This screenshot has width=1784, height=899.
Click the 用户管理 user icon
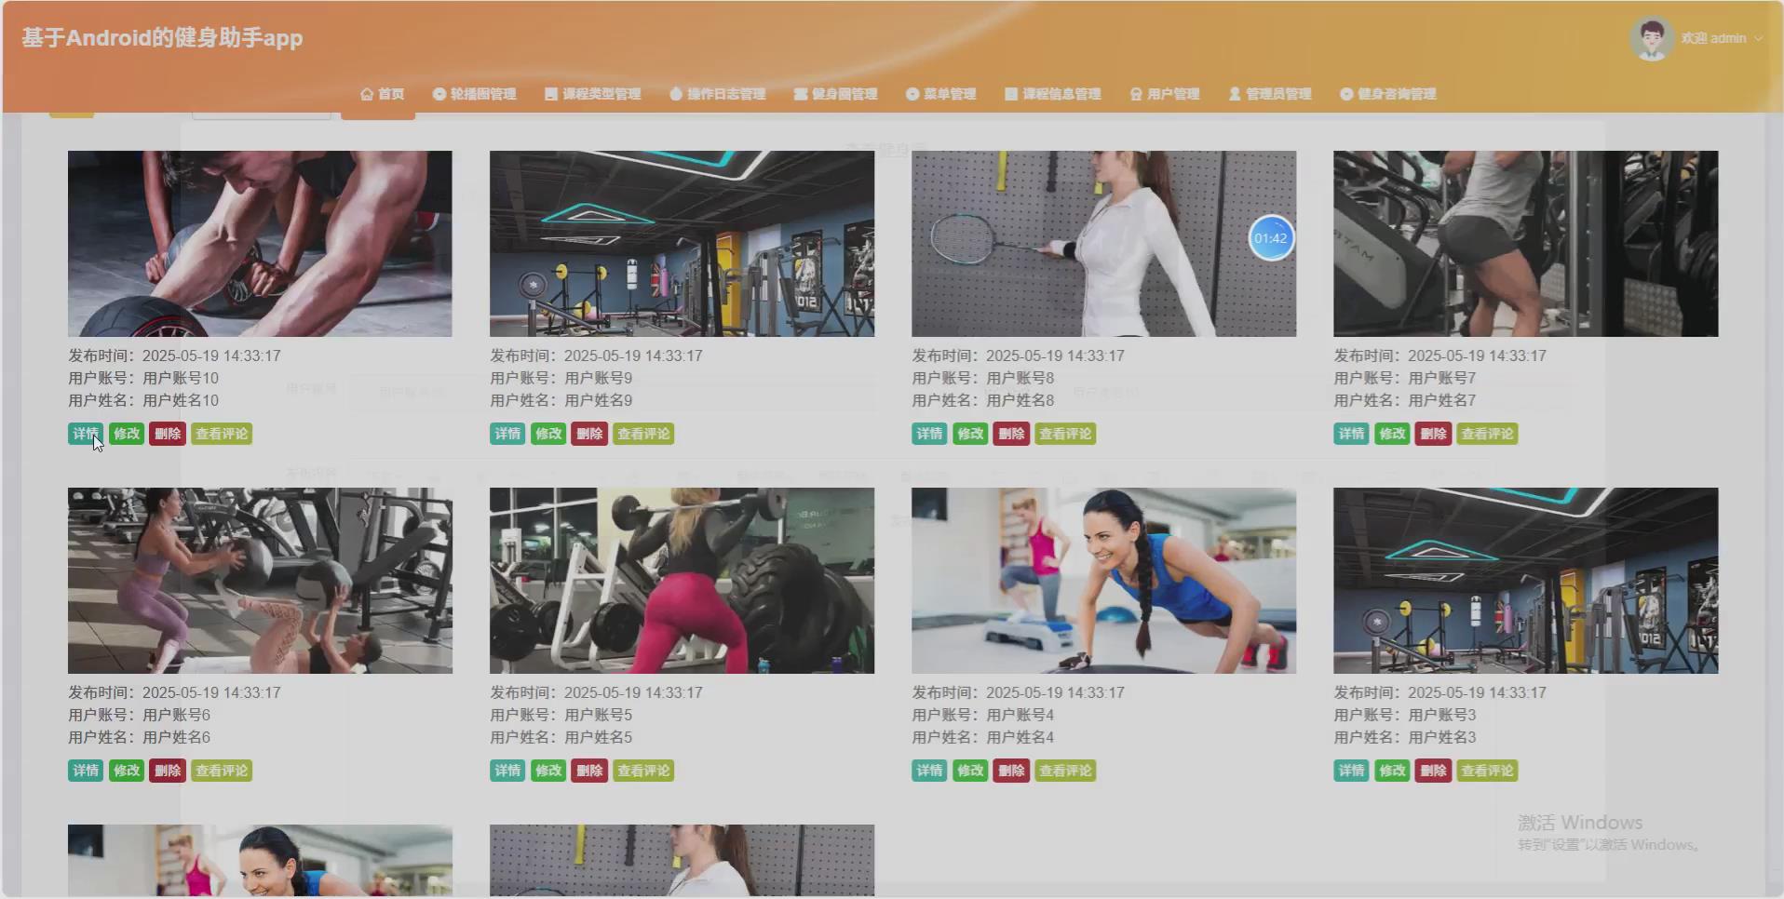coord(1135,93)
